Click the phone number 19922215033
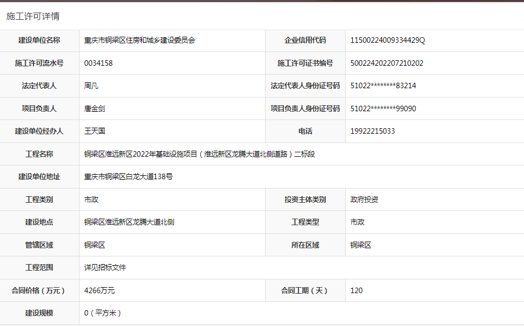524x326 pixels. click(373, 131)
